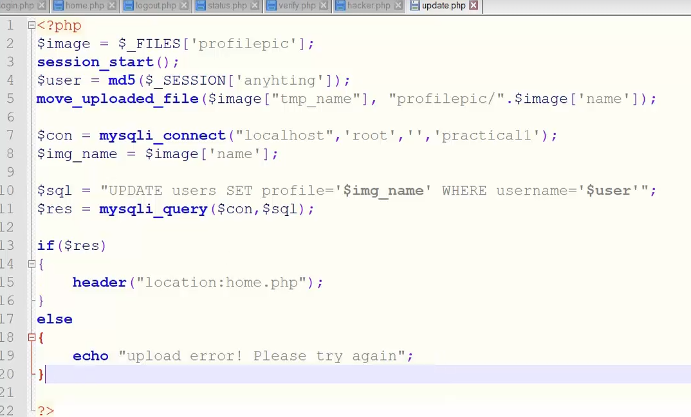Click on the move_uploaded_file function call
691x417 pixels.
(117, 99)
